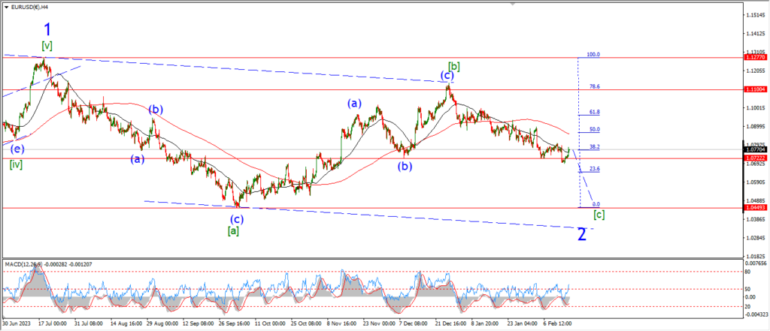The image size is (770, 331).
Task: Click the Fibonacci 100.0 level label
Action: (593, 55)
